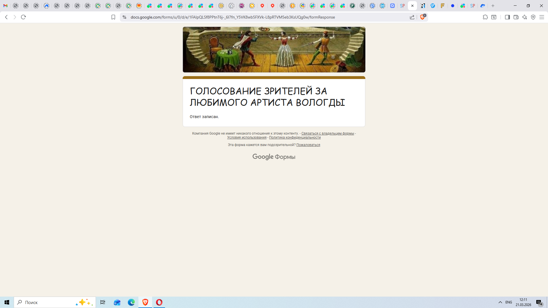Click the 'Пожаловаться' report link
Screen dimensions: 548x308
(308, 145)
